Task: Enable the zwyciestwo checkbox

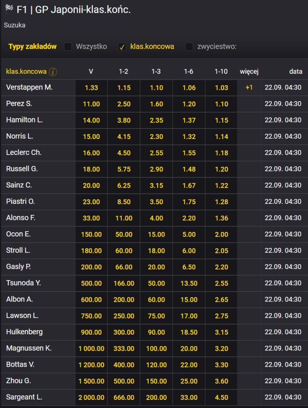Action: tap(189, 47)
